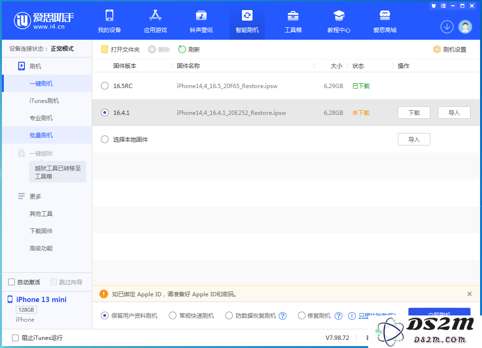Import firmware for 16.4.1 row 导入
The width and height of the screenshot is (482, 348).
[x=454, y=112]
